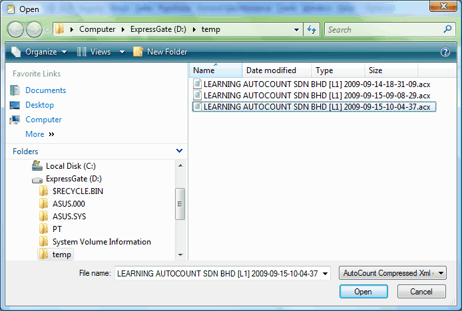
Task: Click the Refresh button in address bar
Action: coord(312,29)
